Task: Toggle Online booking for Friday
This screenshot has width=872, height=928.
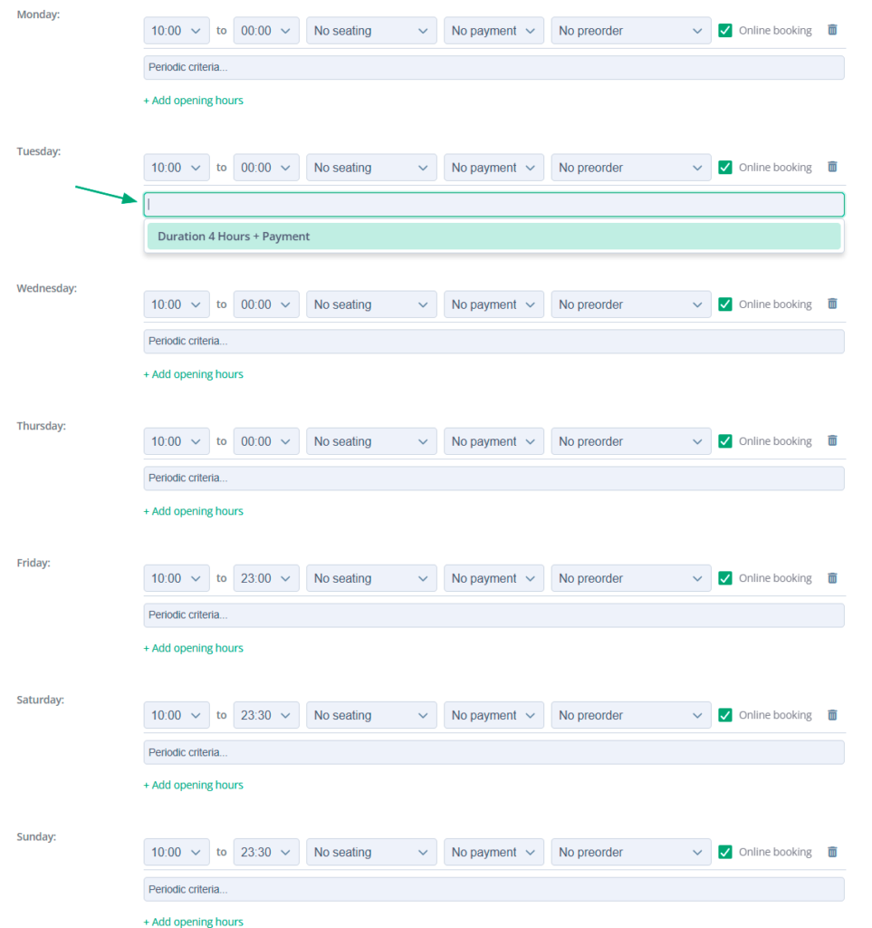Action: 724,577
